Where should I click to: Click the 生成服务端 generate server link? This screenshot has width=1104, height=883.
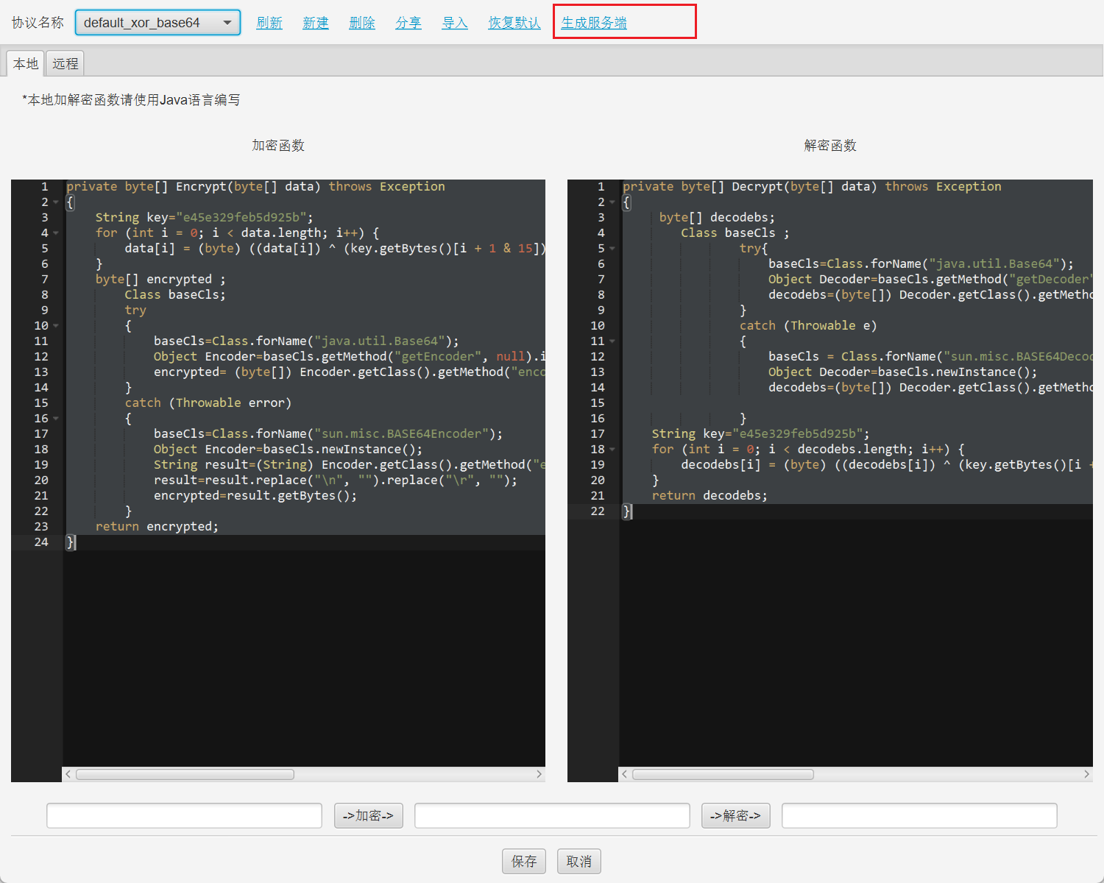click(x=594, y=23)
